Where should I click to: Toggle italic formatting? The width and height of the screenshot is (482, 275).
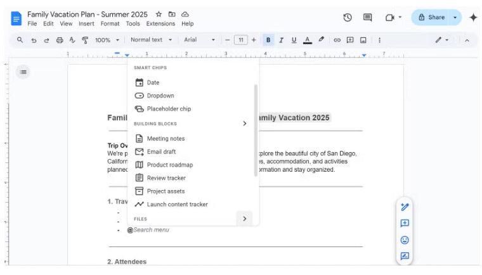(281, 40)
